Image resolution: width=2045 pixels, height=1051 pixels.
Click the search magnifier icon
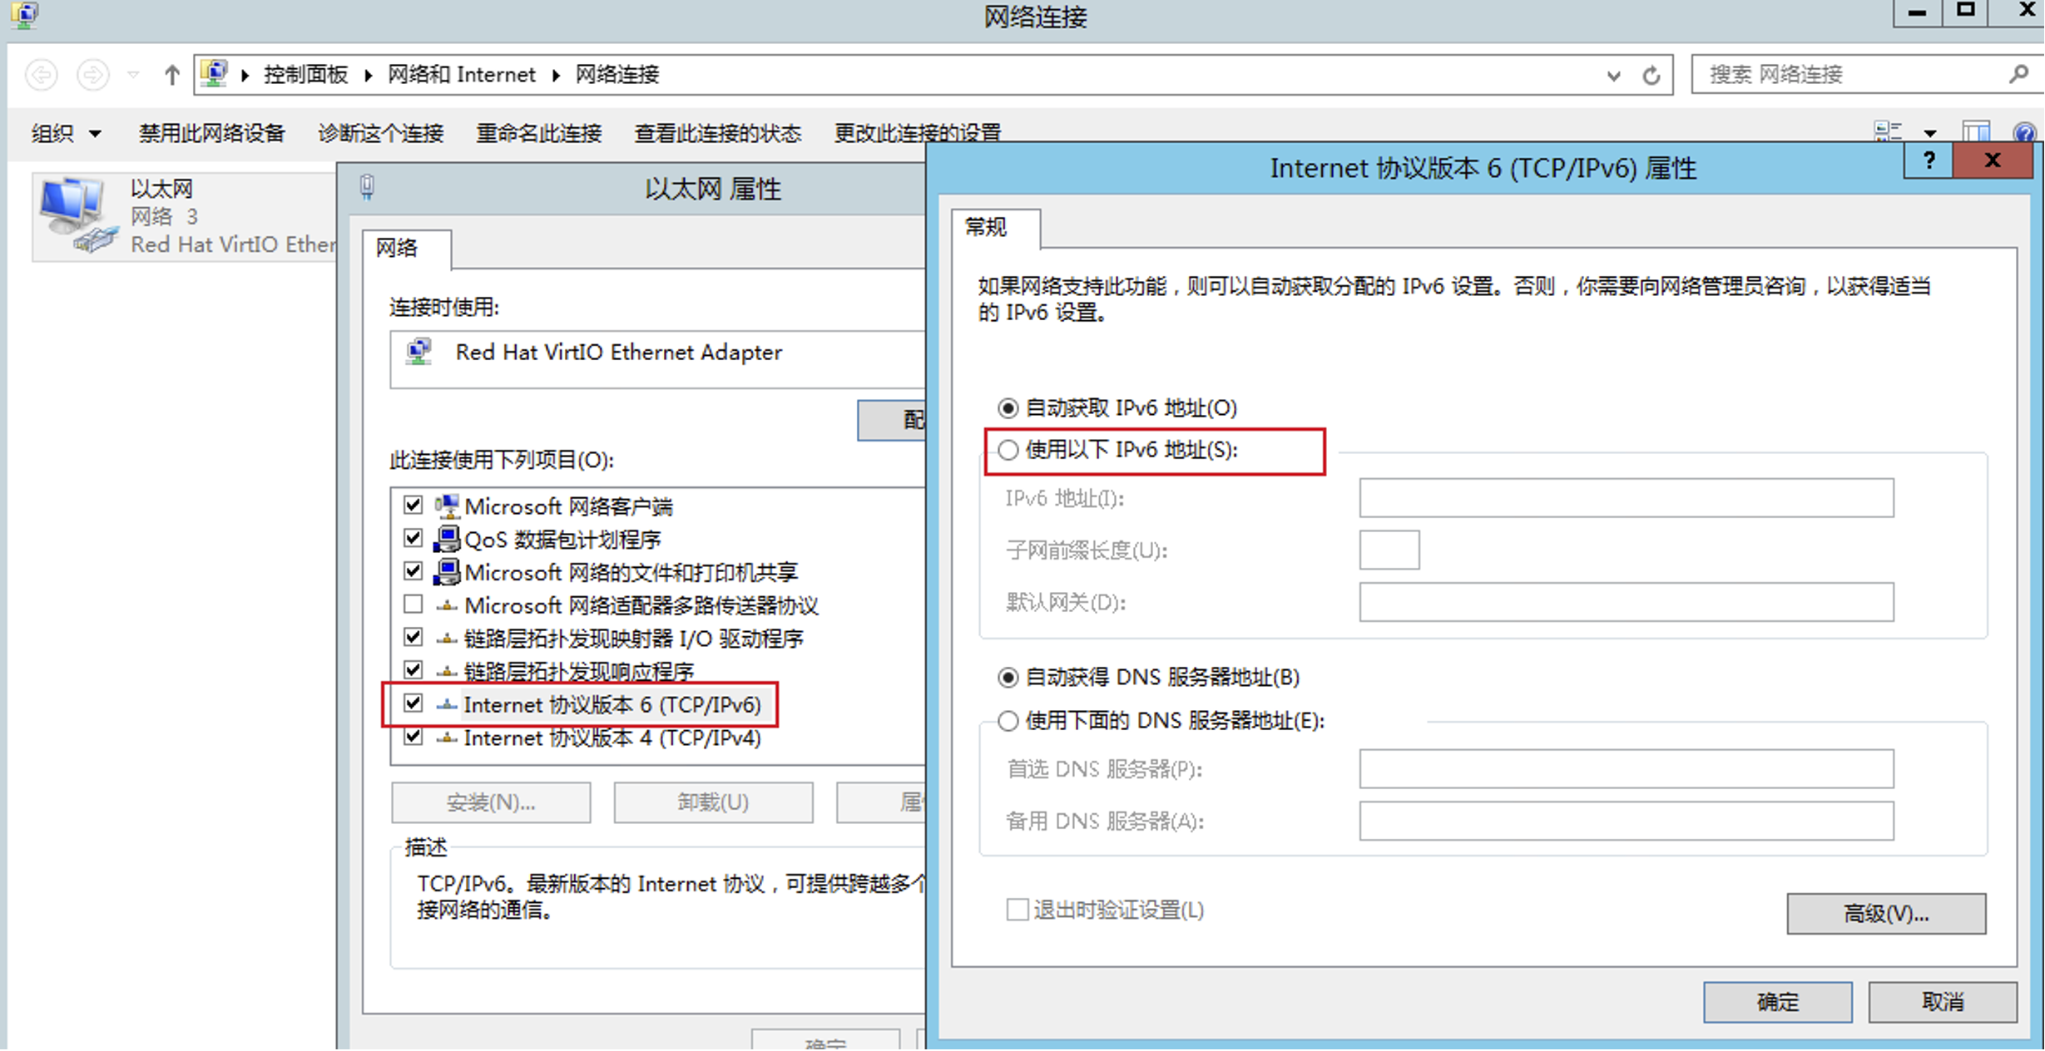click(x=2018, y=75)
